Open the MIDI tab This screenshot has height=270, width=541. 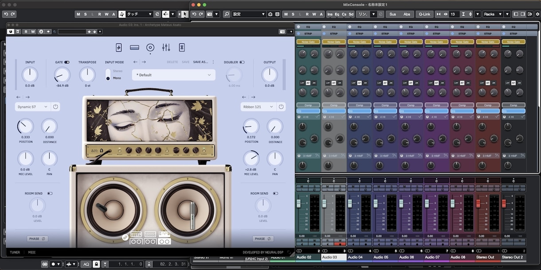[32, 252]
